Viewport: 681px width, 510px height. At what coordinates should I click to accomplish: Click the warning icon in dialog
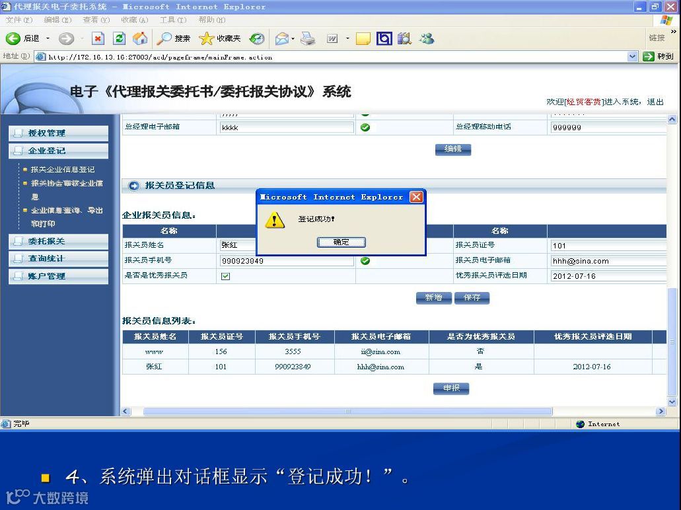tap(275, 220)
